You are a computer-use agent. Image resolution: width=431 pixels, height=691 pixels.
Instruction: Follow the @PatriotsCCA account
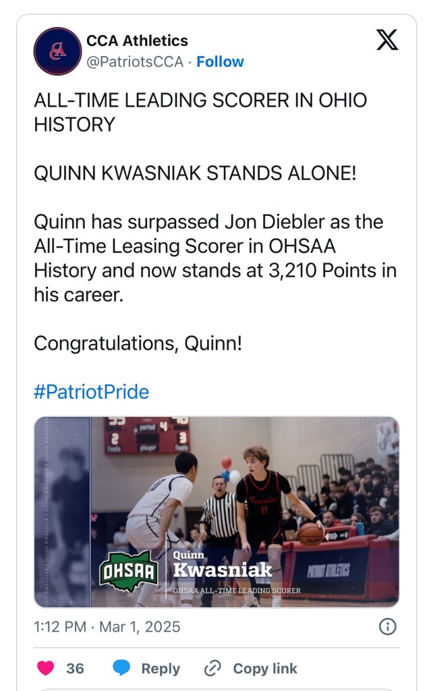(220, 62)
